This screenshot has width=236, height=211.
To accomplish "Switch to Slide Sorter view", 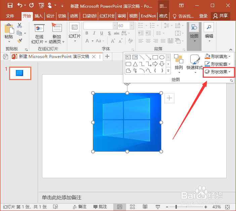I will coord(132,207).
